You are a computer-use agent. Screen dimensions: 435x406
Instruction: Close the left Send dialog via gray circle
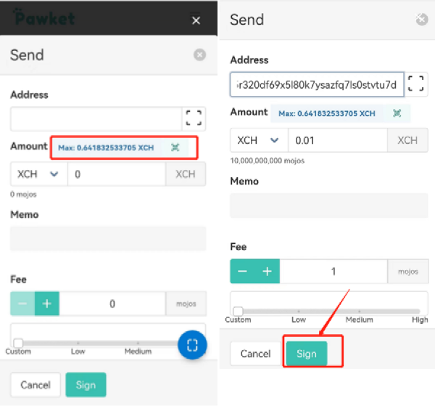click(199, 54)
